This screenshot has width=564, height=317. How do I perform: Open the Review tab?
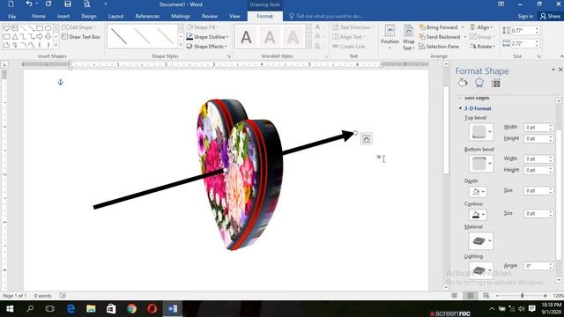coord(210,16)
